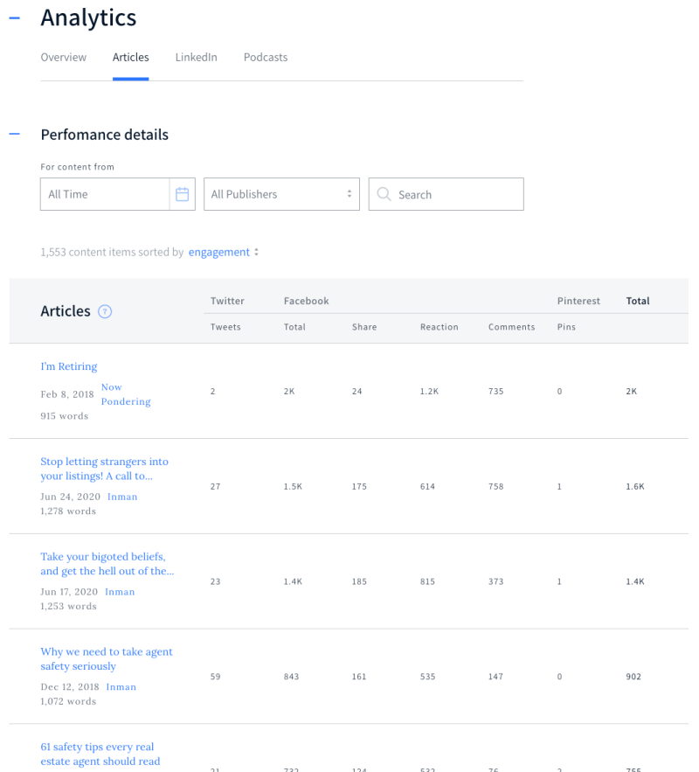Select the 147 comments value
The height and width of the screenshot is (772, 699).
tap(495, 677)
